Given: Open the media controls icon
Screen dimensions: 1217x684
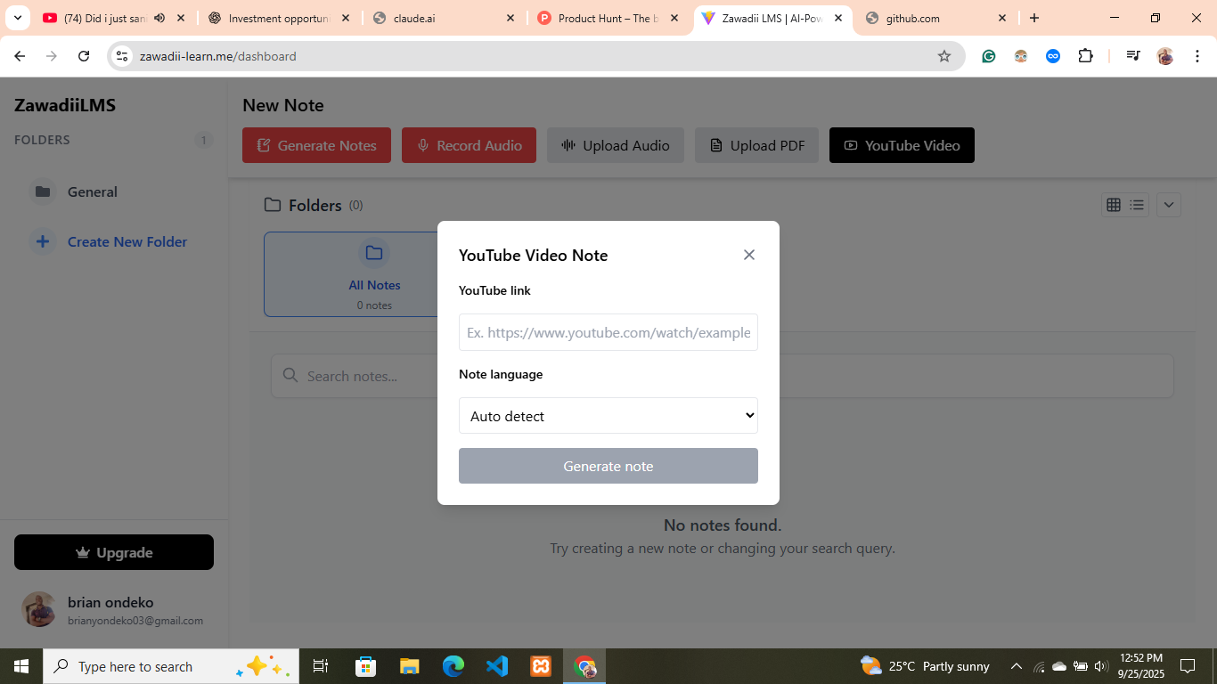Looking at the screenshot, I should pyautogui.click(x=1133, y=56).
